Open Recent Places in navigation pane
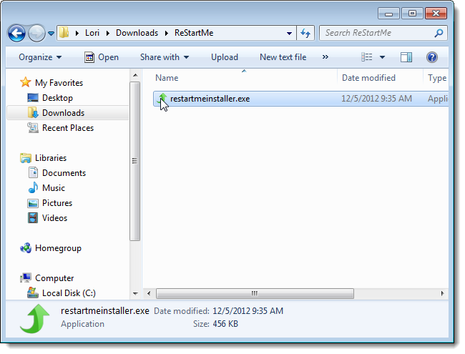The height and width of the screenshot is (354, 465). [x=68, y=128]
